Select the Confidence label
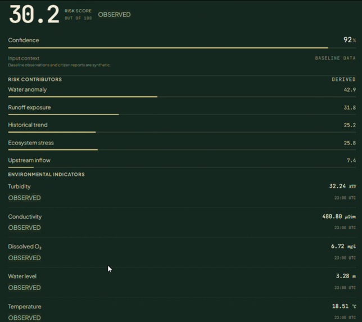The width and height of the screenshot is (362, 322). 24,40
